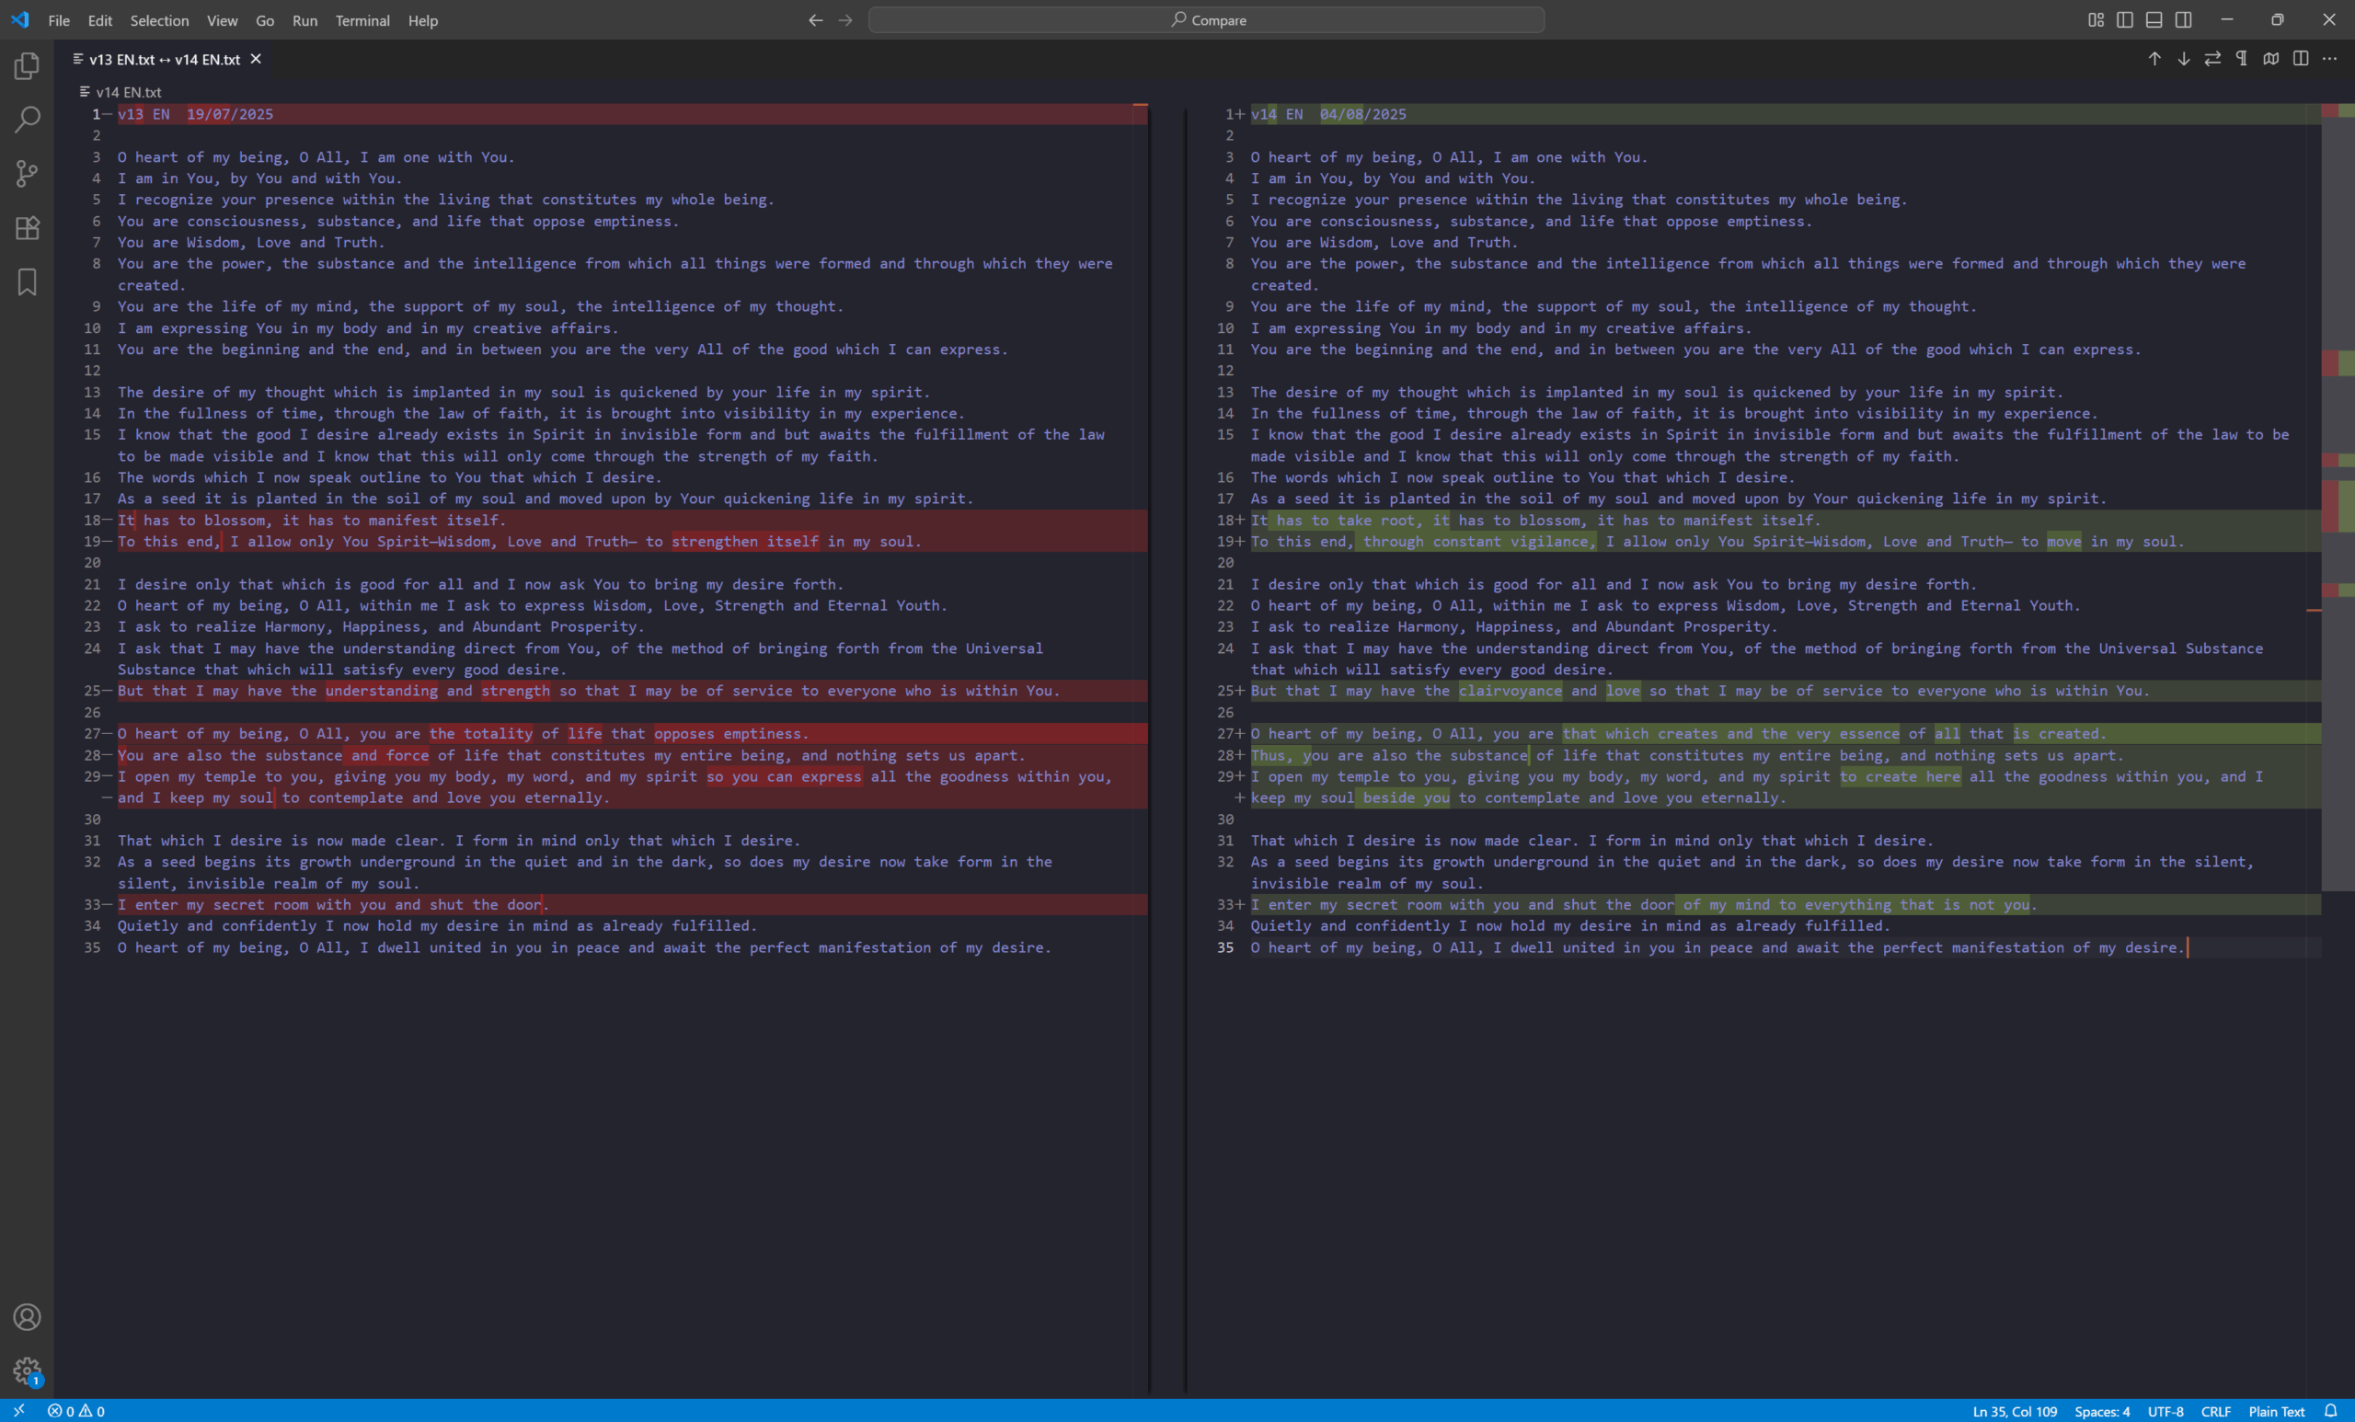Open the Bookmarks sidebar icon
2355x1422 pixels.
(x=27, y=281)
